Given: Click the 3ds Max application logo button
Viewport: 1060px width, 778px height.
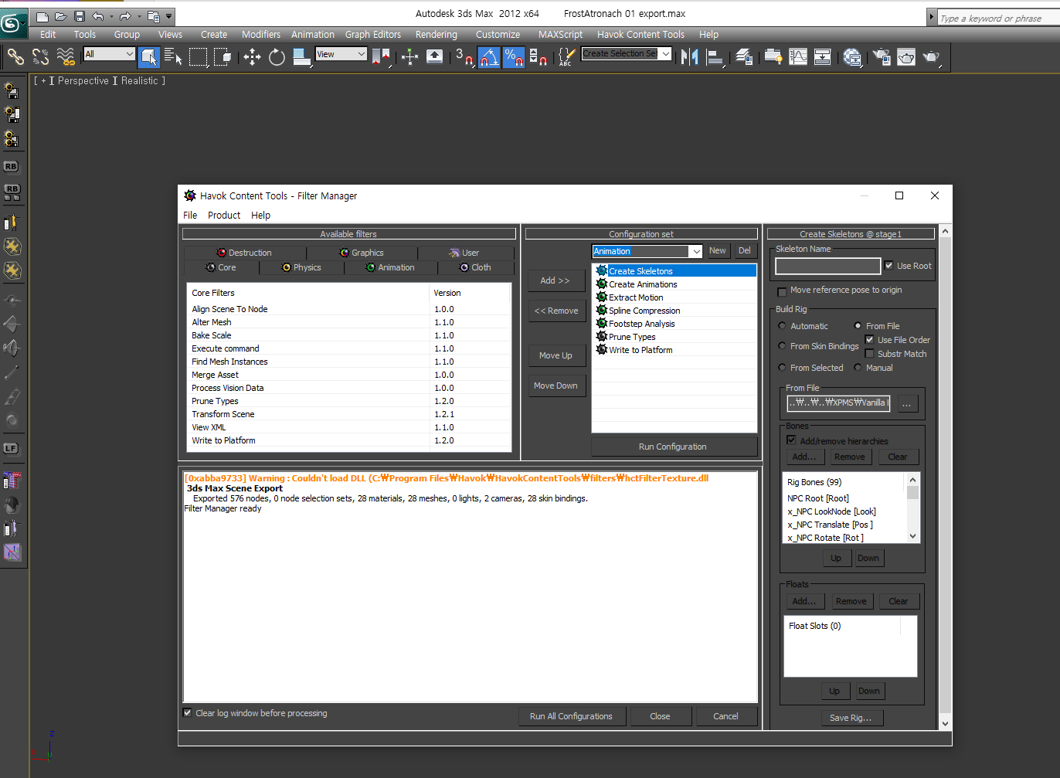Looking at the screenshot, I should point(13,24).
